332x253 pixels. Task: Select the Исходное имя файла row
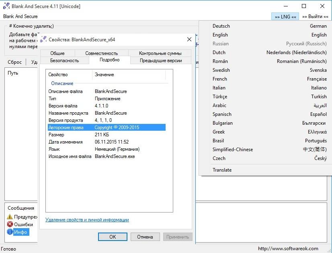107,156
